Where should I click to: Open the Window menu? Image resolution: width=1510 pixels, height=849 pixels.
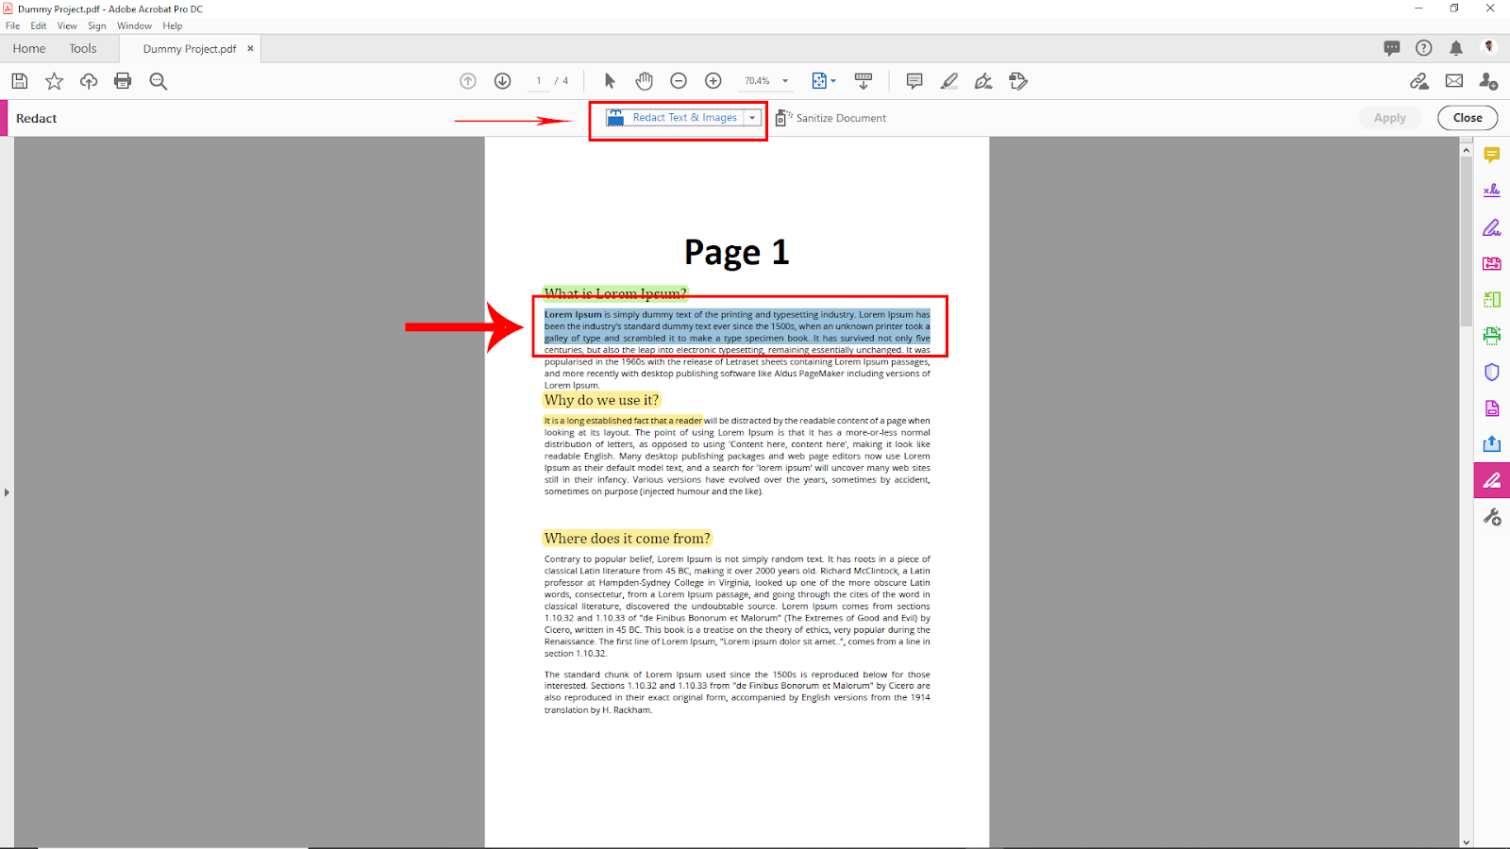(x=134, y=25)
